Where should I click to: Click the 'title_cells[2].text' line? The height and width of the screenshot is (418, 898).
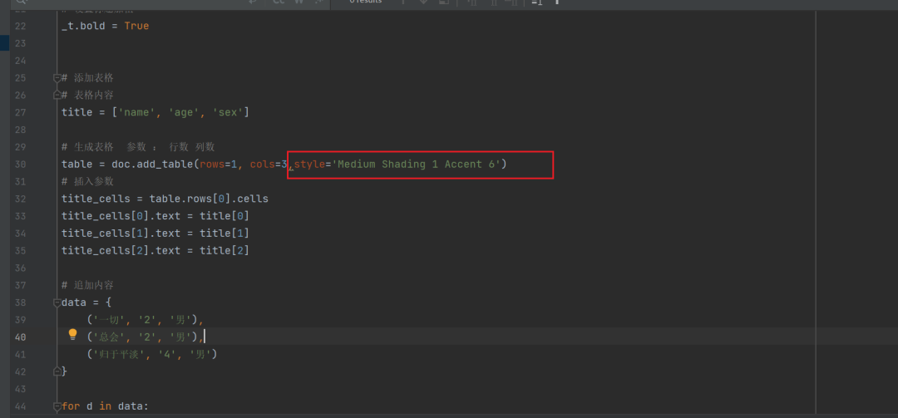pyautogui.click(x=155, y=250)
